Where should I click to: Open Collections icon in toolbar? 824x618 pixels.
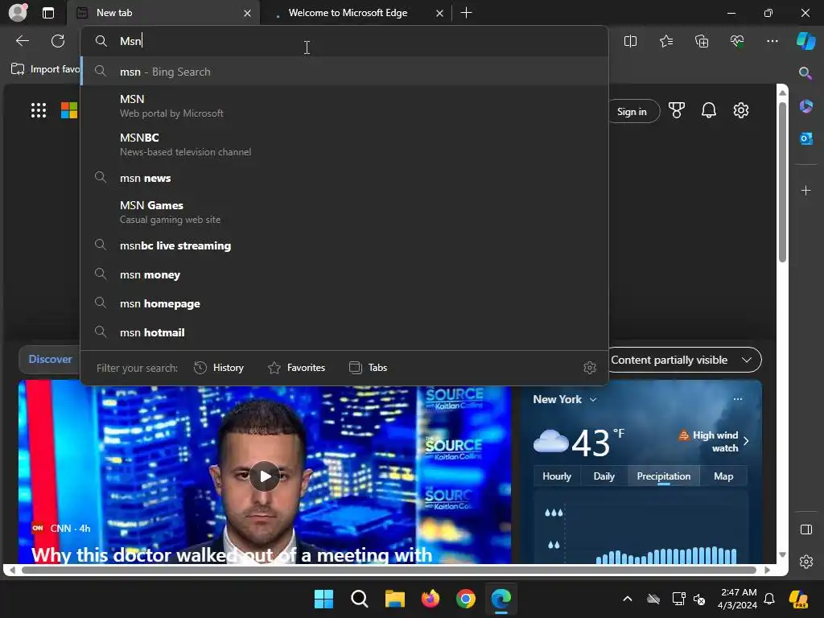click(x=702, y=41)
